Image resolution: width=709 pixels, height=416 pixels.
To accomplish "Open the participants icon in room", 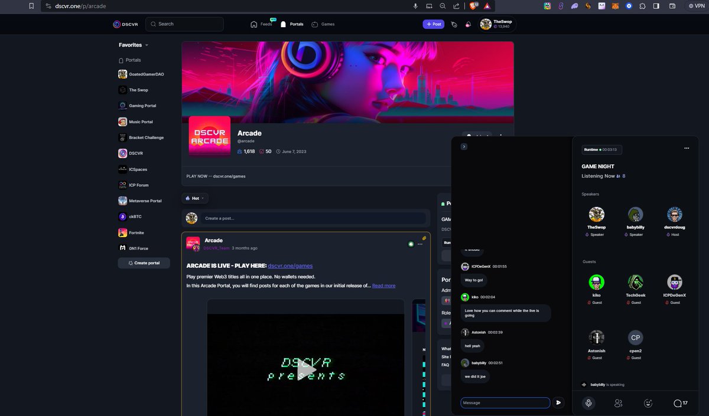I will point(618,403).
